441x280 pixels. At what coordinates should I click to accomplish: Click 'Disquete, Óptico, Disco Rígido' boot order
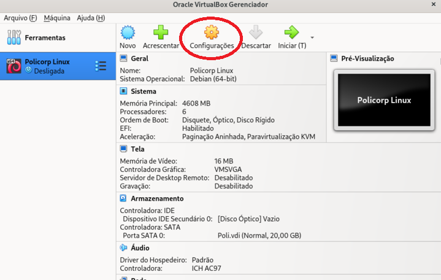[x=228, y=120]
